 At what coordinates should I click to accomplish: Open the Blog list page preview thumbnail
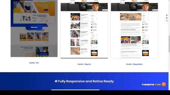pos(84,29)
